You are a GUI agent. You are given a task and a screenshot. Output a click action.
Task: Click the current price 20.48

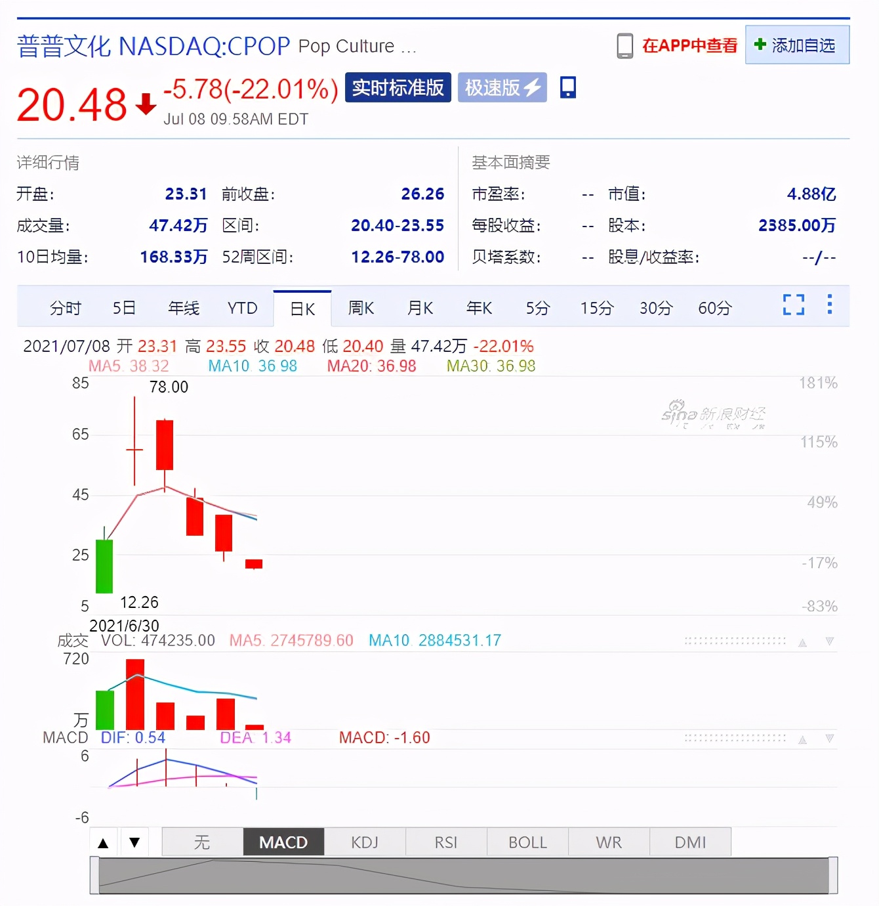(x=72, y=104)
